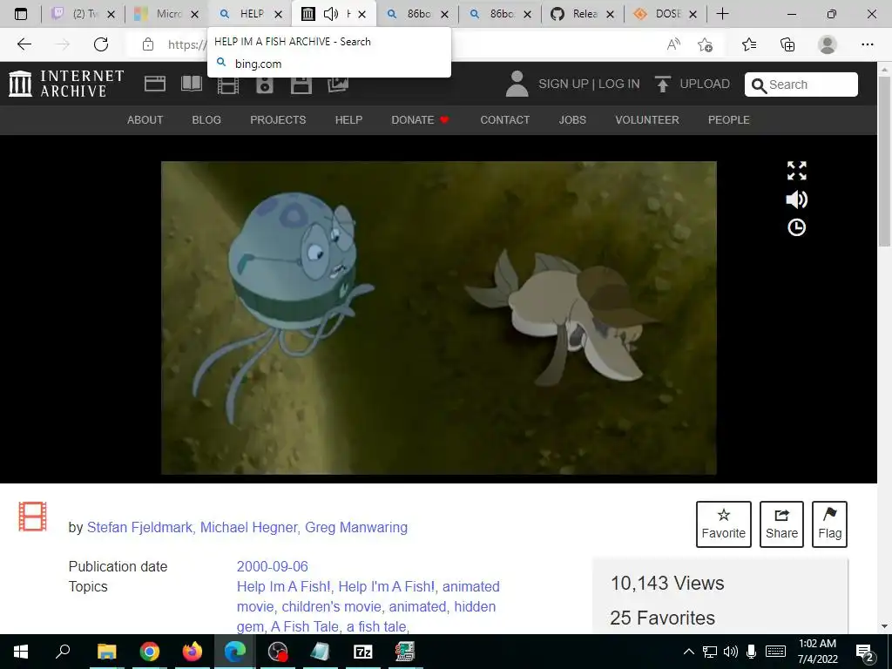Open author Greg Manwaring link

coord(356,527)
